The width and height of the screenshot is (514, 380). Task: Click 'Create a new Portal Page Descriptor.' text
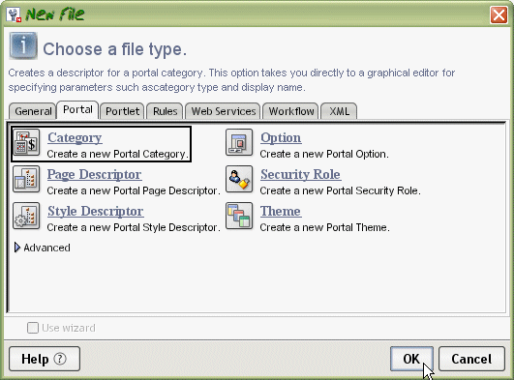pos(134,190)
